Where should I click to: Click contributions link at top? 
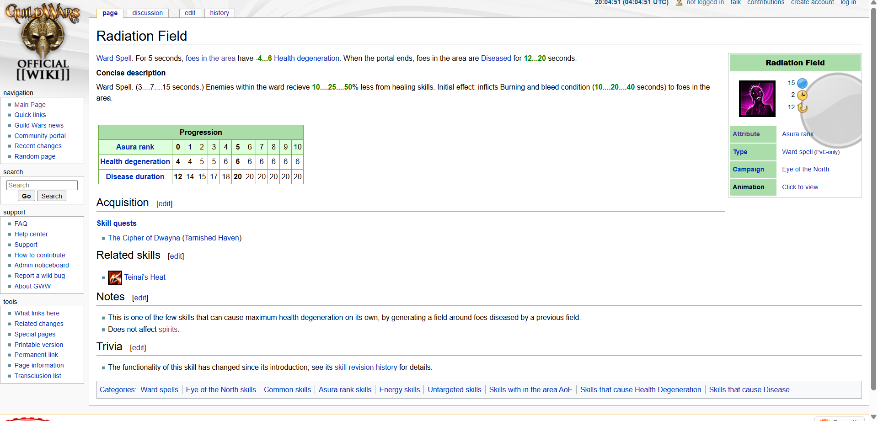pos(766,3)
